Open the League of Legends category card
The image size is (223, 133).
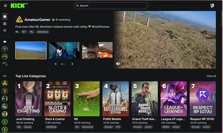(x=173, y=99)
